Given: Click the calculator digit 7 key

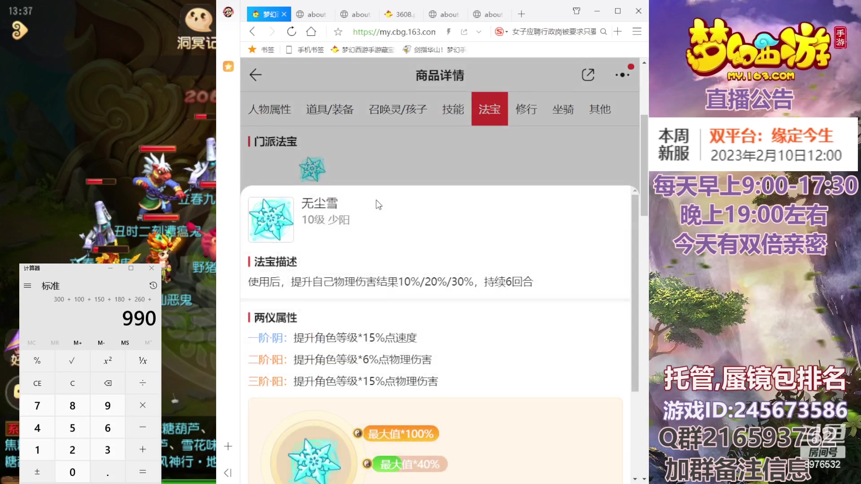Looking at the screenshot, I should tap(37, 406).
